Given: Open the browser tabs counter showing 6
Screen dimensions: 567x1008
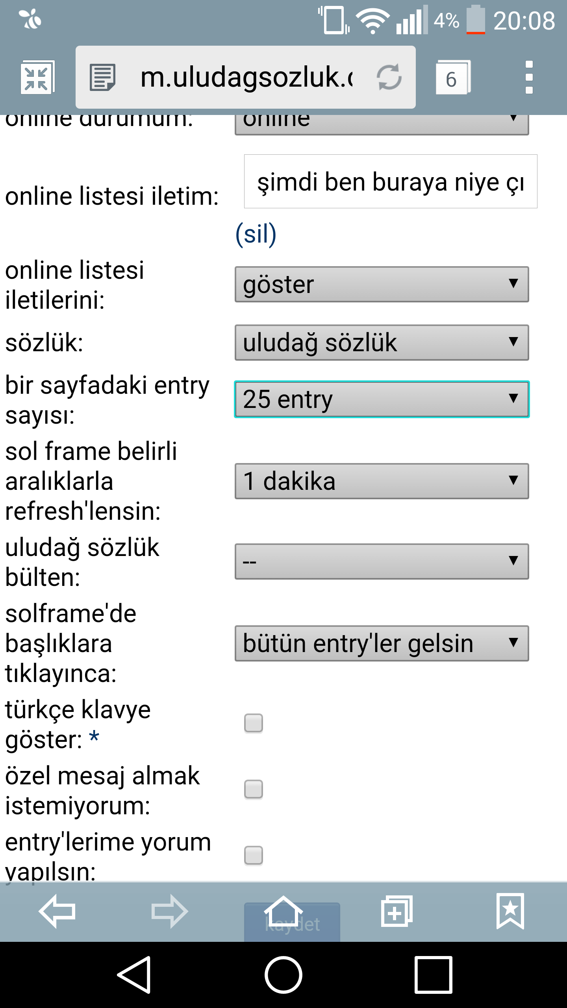Looking at the screenshot, I should pyautogui.click(x=453, y=78).
